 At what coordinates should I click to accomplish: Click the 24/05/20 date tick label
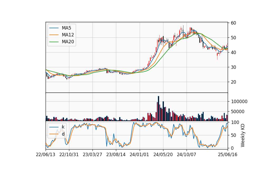pos(163,155)
